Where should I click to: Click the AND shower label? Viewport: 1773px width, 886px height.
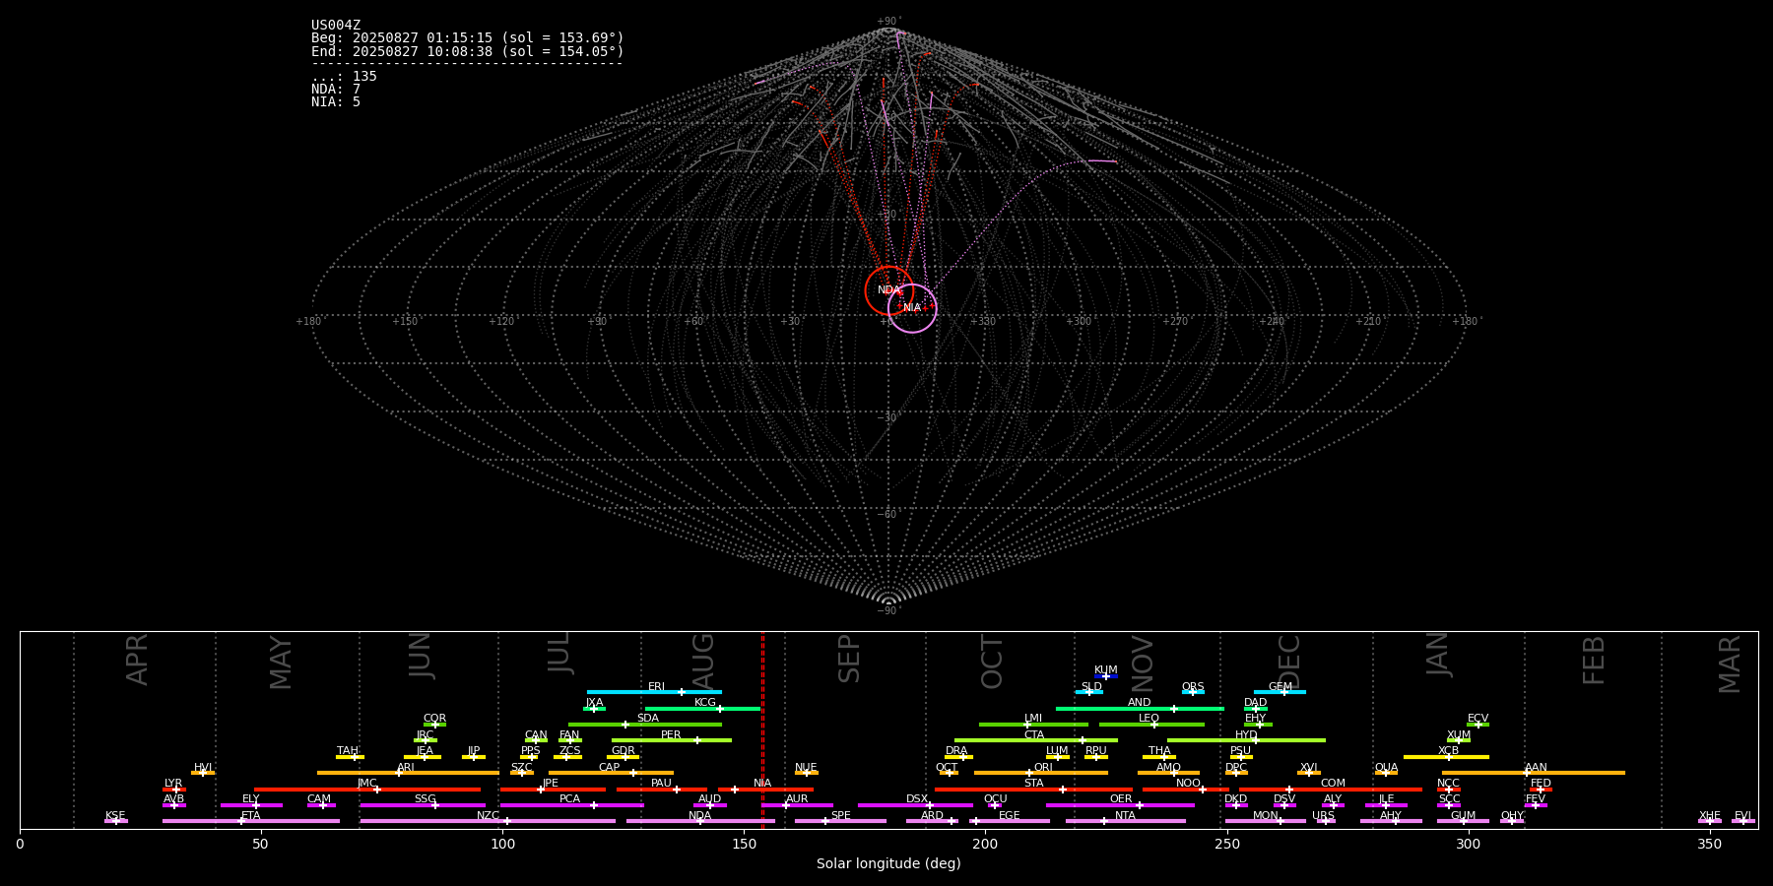1140,703
